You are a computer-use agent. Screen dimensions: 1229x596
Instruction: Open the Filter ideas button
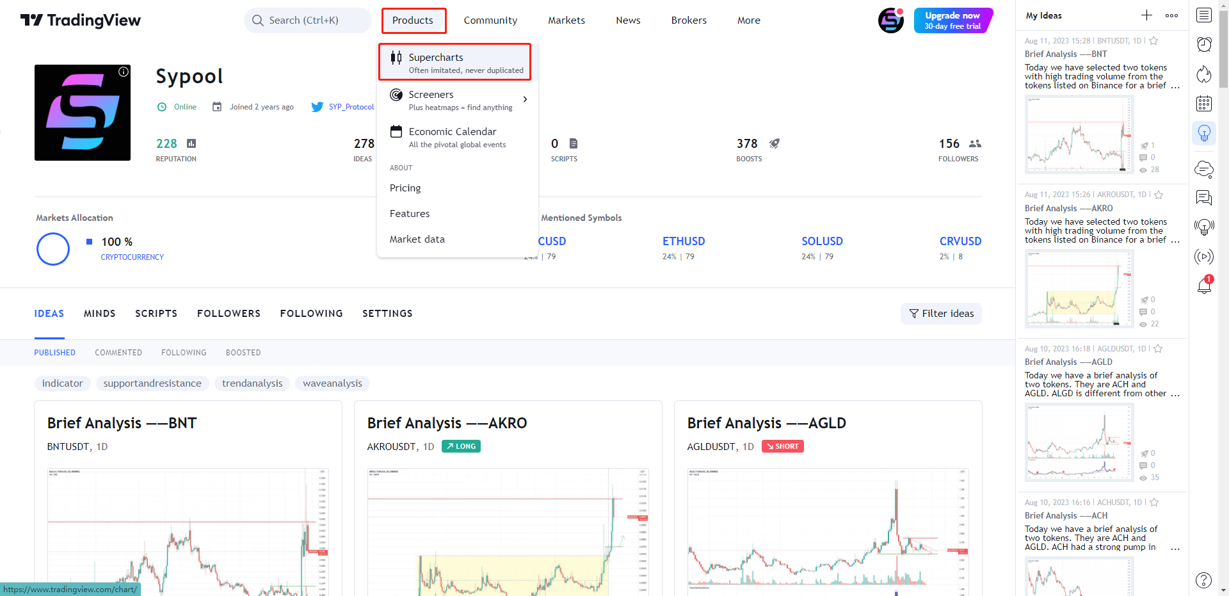(941, 314)
